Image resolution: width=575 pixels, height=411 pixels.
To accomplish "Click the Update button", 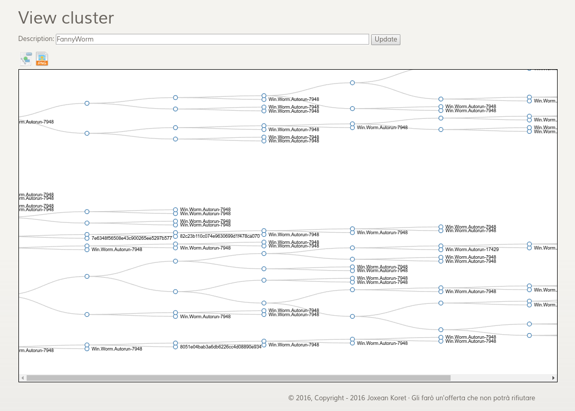I will 386,39.
